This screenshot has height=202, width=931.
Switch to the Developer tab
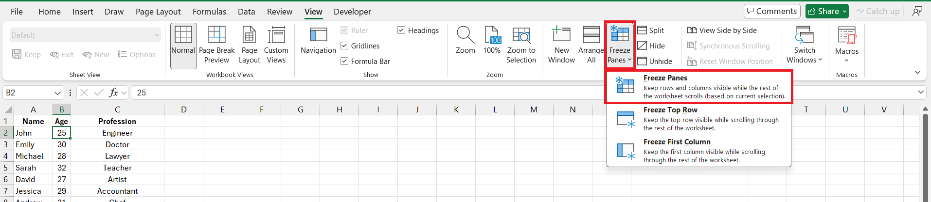tap(352, 12)
